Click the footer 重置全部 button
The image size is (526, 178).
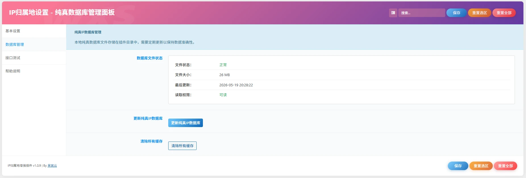pyautogui.click(x=505, y=166)
